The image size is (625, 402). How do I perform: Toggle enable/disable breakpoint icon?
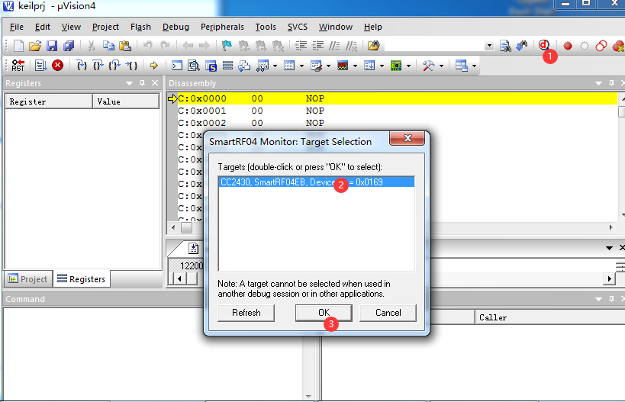point(585,46)
